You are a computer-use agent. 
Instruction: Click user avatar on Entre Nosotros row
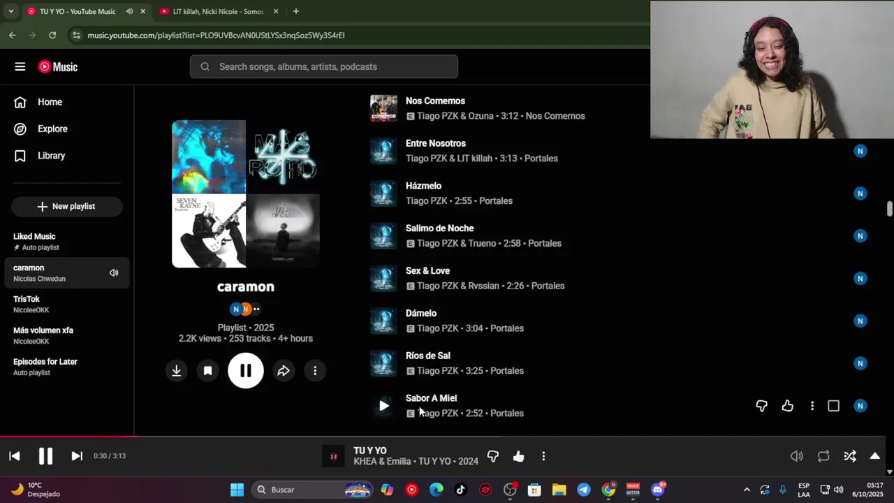(x=860, y=151)
